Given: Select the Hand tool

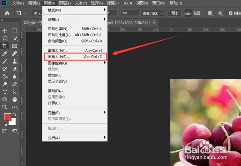Looking at the screenshot, I should (14, 99).
